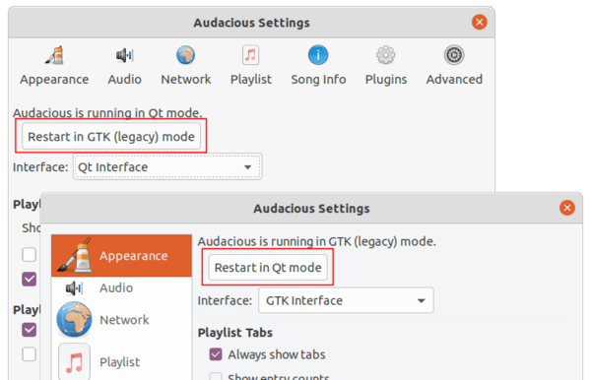Click the Restart in Qt mode button
The image size is (591, 380).
[268, 268]
